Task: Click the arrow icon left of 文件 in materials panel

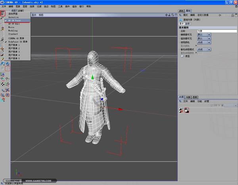Action: [x=180, y=101]
